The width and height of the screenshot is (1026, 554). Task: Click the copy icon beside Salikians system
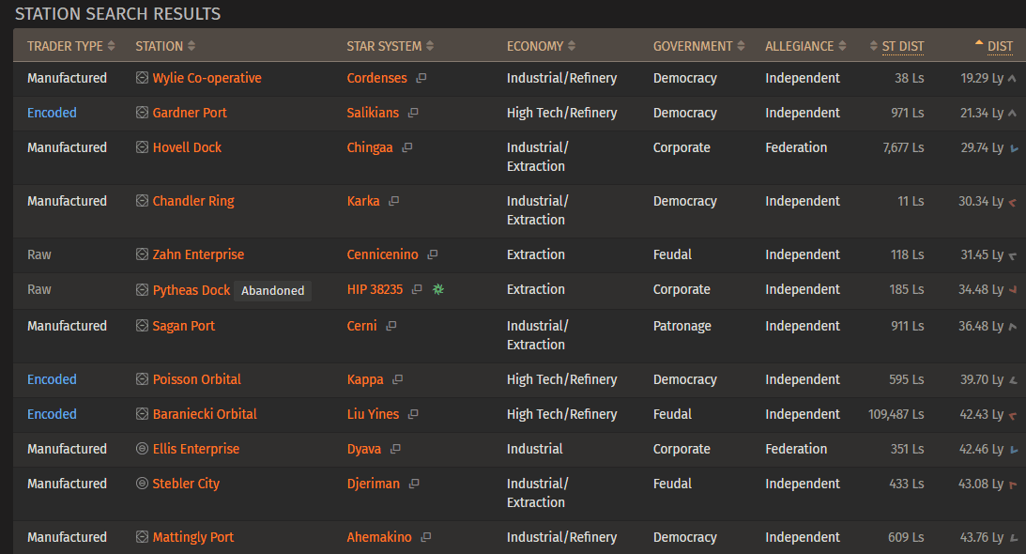[413, 114]
